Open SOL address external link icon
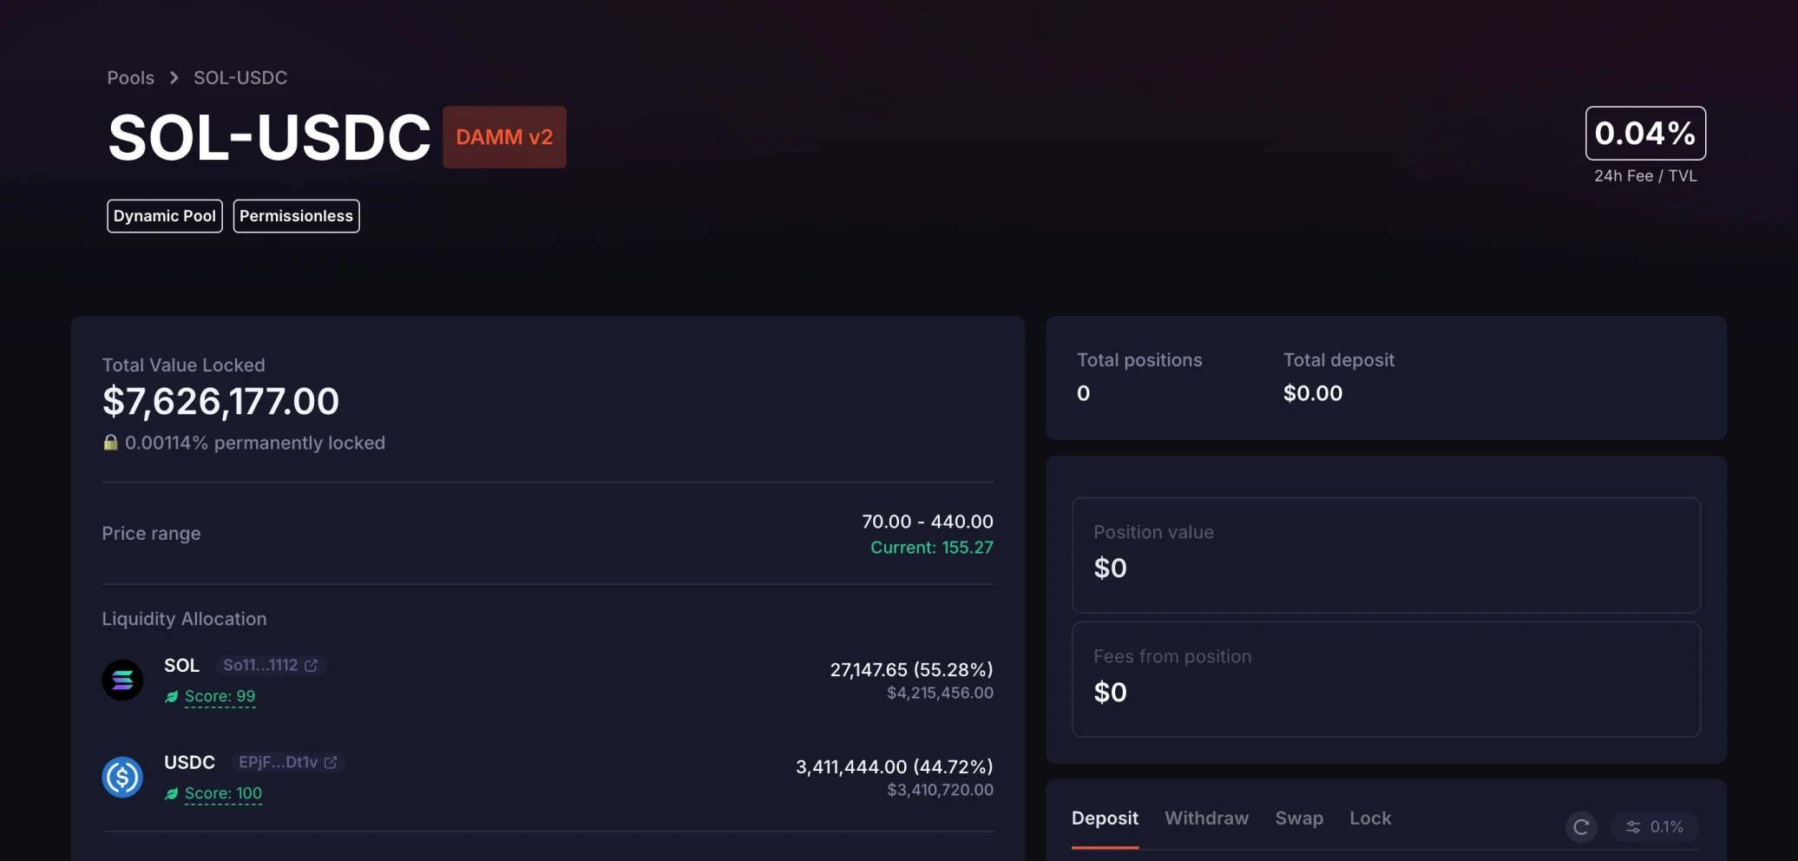Viewport: 1798px width, 861px height. [312, 665]
